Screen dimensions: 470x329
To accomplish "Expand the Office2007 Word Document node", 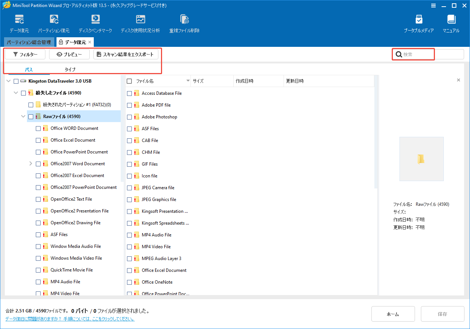I will 30,163.
